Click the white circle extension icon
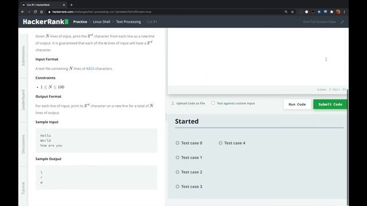 pyautogui.click(x=306, y=11)
